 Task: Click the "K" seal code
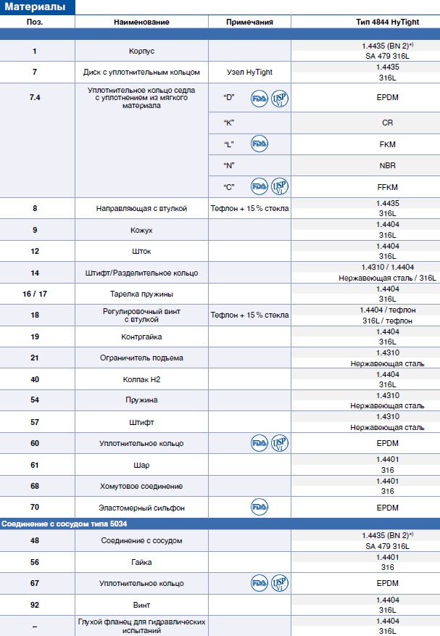229,123
